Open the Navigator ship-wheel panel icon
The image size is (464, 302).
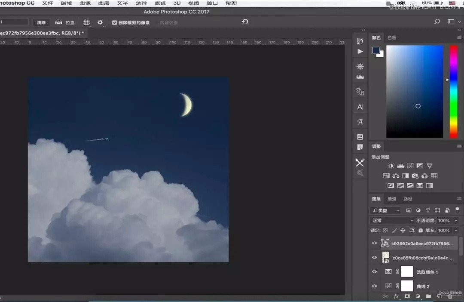coord(360,66)
